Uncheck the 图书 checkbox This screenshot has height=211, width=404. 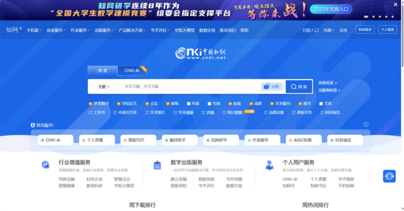tap(300, 103)
